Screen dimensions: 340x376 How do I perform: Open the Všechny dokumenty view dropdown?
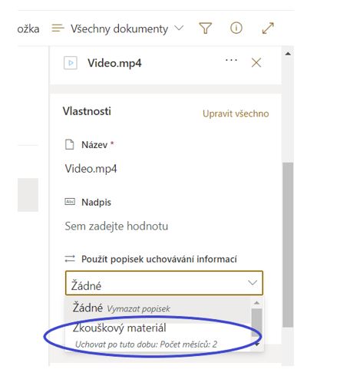127,28
